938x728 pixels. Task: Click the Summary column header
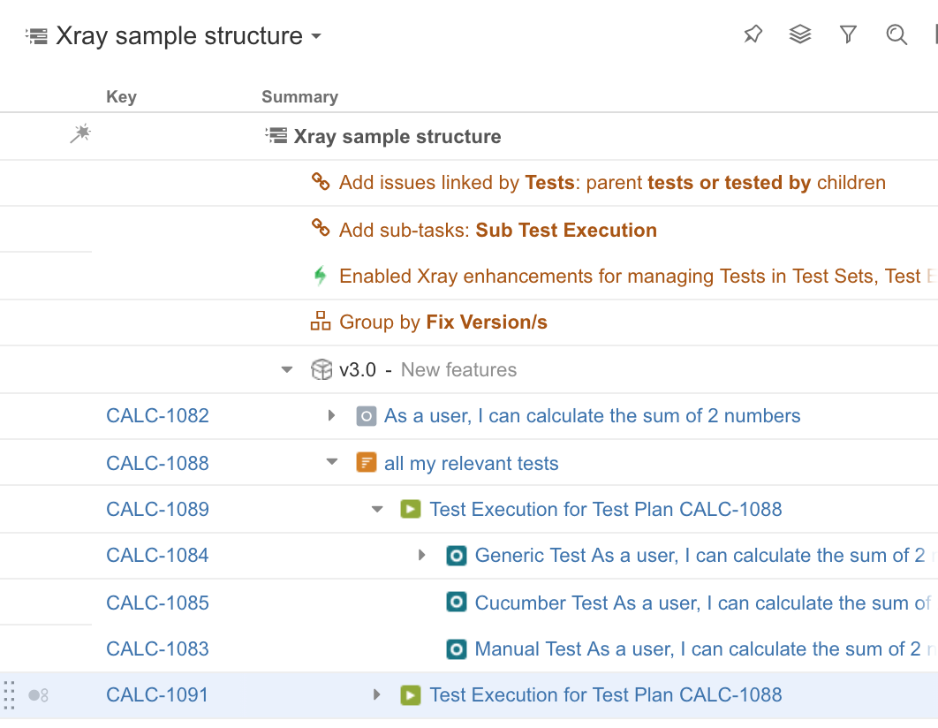click(x=299, y=97)
